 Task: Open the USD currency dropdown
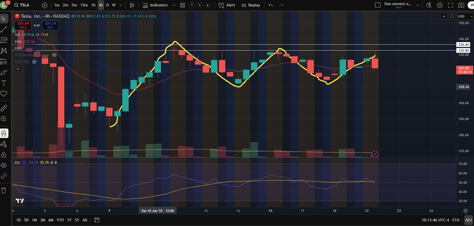tap(465, 16)
